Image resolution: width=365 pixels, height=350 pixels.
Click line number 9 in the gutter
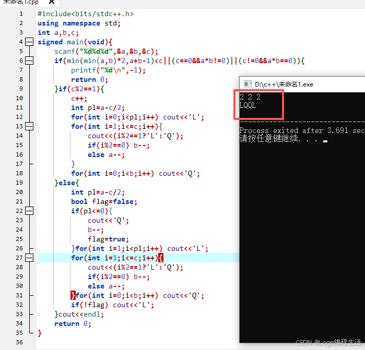click(x=21, y=89)
